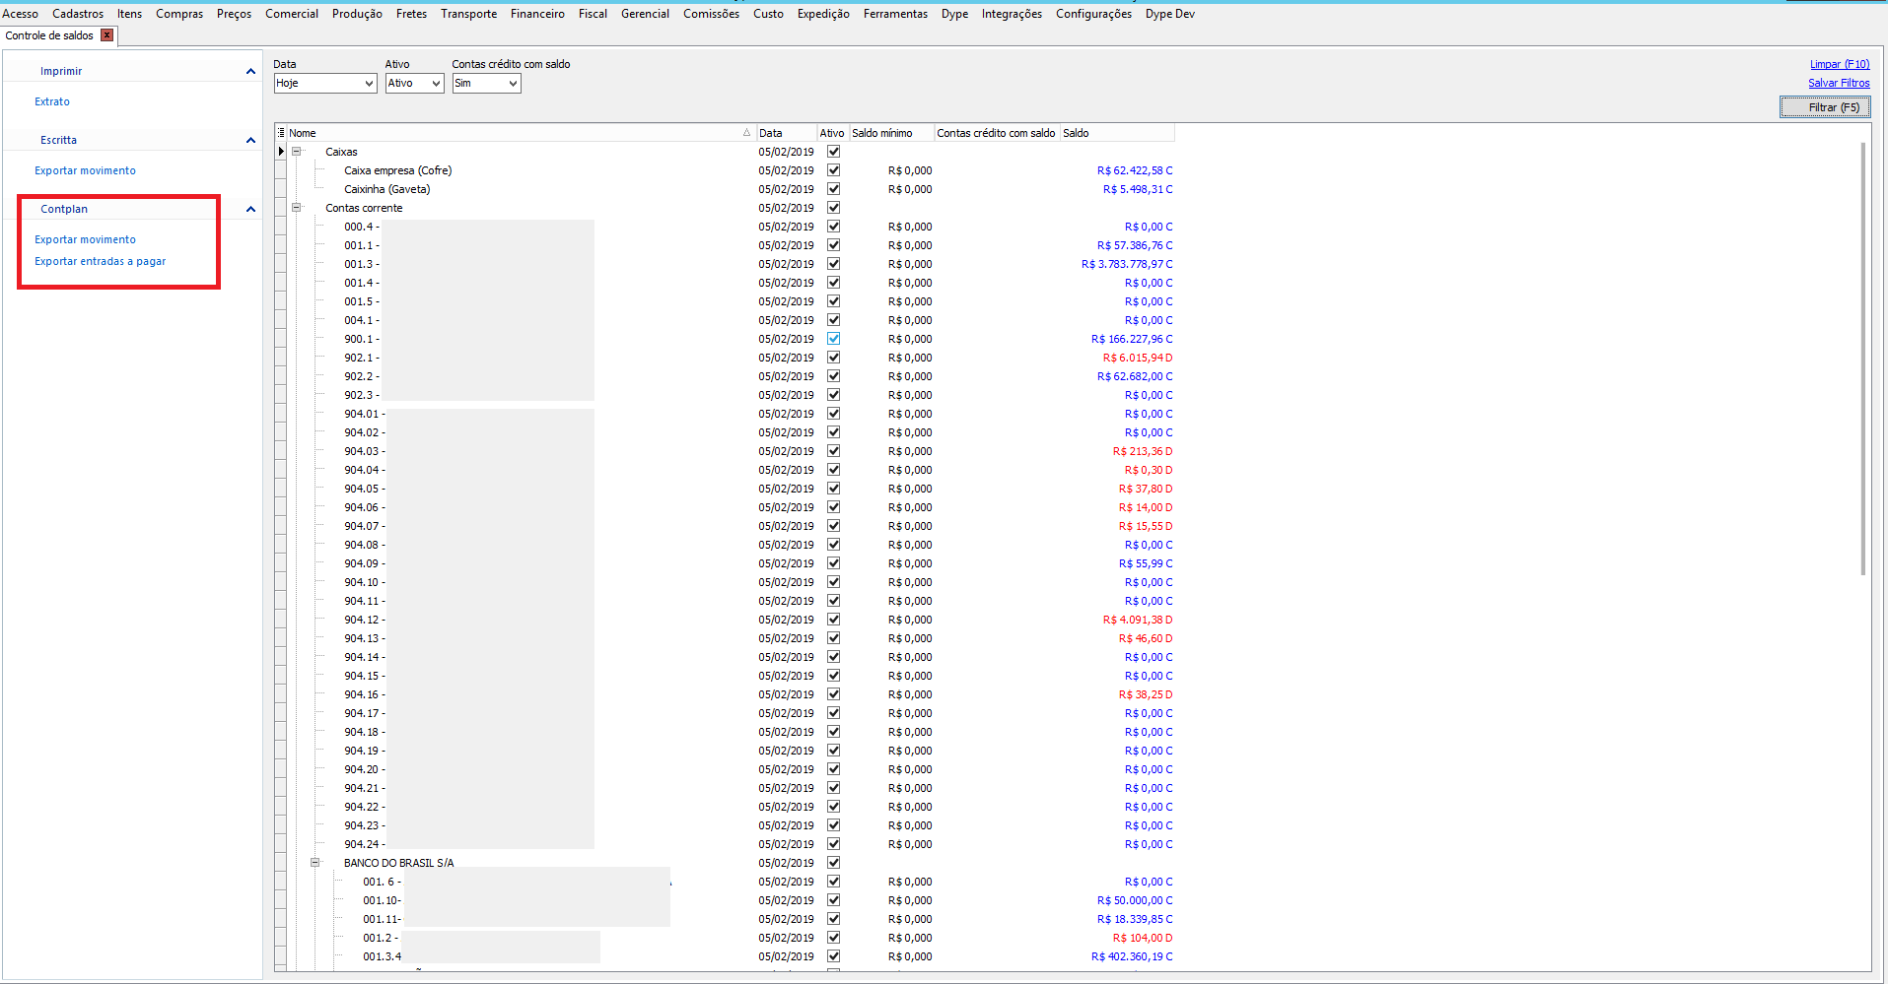The width and height of the screenshot is (1888, 984).
Task: Toggle Ativo checkbox for account 900.1
Action: (x=833, y=339)
